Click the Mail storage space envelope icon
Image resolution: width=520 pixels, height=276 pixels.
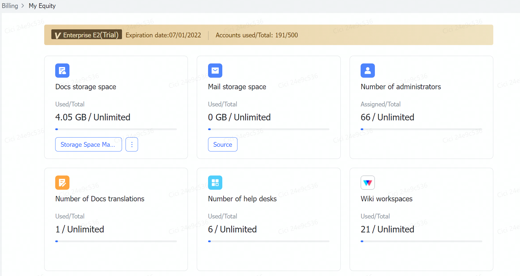click(215, 71)
